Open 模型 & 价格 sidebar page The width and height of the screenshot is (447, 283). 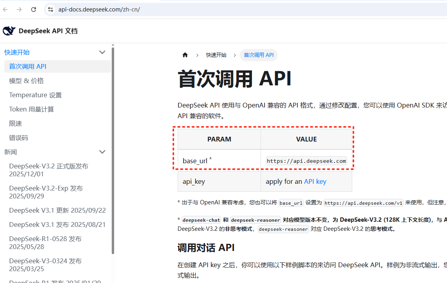click(x=26, y=81)
